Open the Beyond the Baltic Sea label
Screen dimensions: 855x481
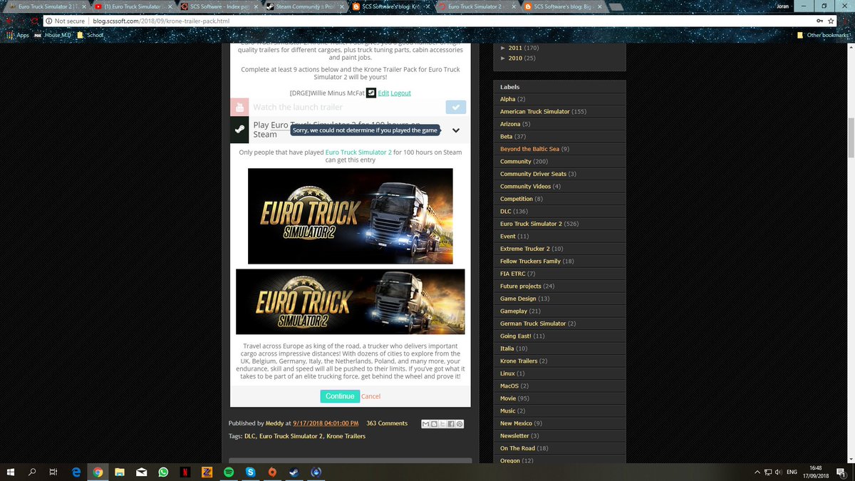(529, 149)
